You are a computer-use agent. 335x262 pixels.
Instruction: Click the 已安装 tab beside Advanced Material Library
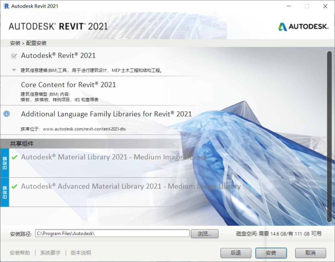click(4, 192)
